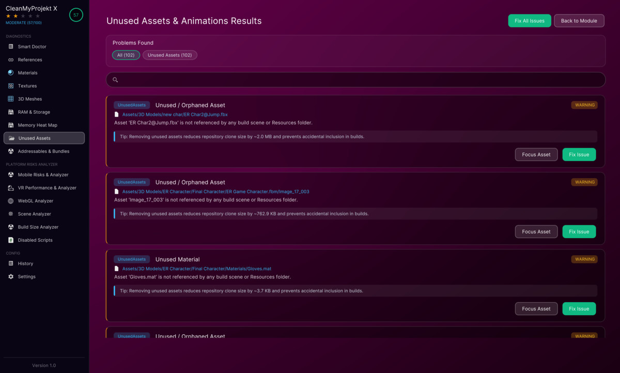This screenshot has height=373, width=620.
Task: Open the Textures icon in sidebar
Action: (x=11, y=86)
